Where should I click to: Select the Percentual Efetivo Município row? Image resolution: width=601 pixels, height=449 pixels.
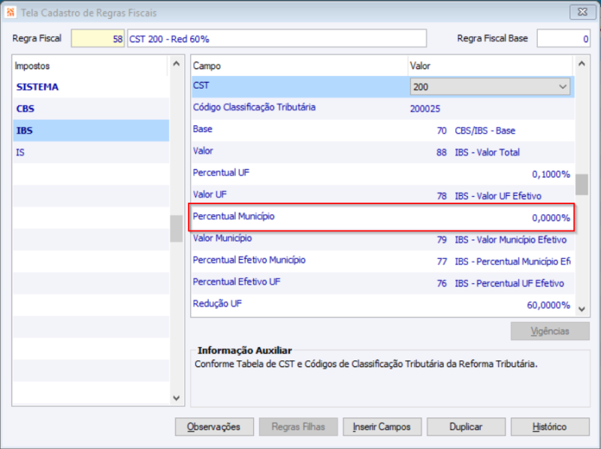tap(382, 261)
